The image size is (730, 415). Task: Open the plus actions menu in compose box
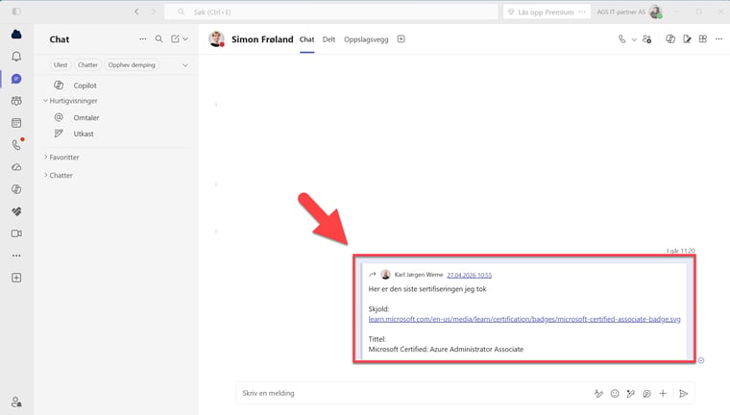point(663,394)
